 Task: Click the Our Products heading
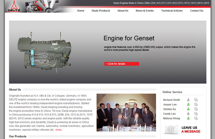(18, 136)
